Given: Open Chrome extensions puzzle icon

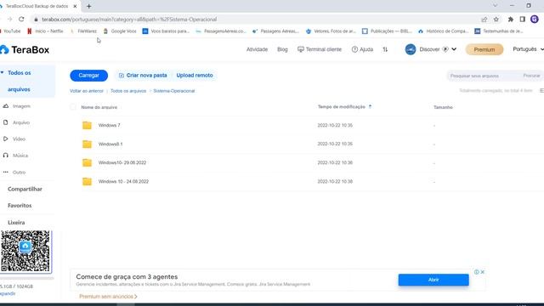Looking at the screenshot, I should (x=510, y=20).
